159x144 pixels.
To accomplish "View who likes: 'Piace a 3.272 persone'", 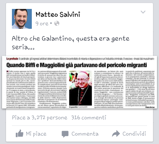I will [39, 118].
